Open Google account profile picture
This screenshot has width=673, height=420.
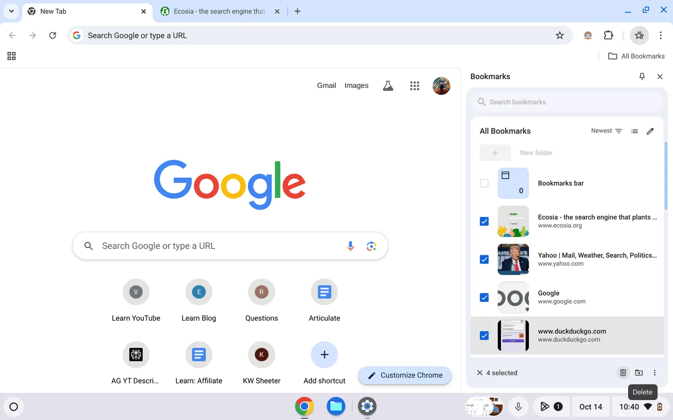[x=441, y=86]
